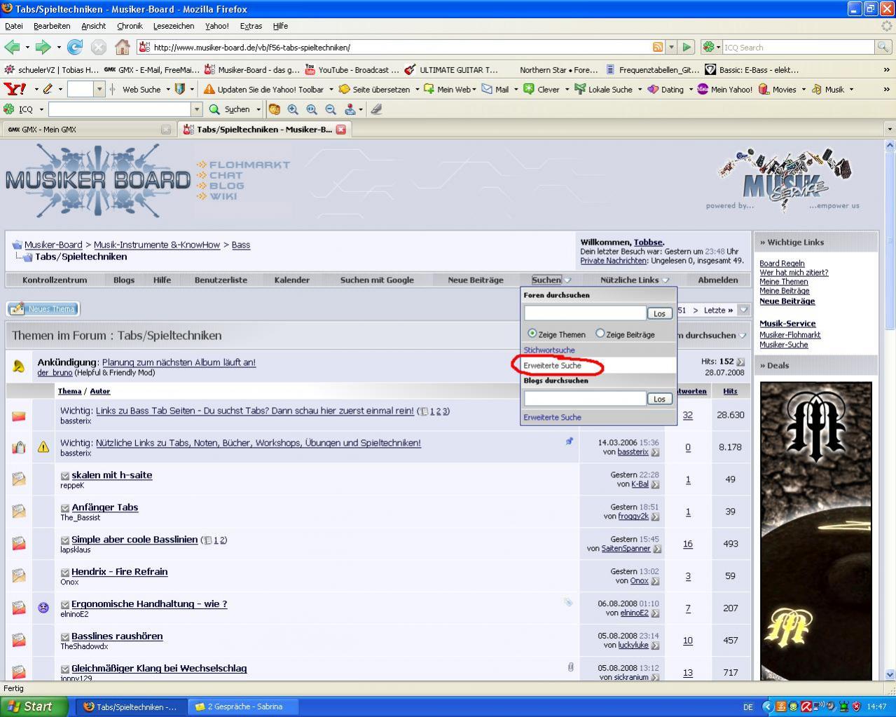Click tag icon on Ergonomische Handhaltung row
The width and height of the screenshot is (896, 717).
point(568,602)
